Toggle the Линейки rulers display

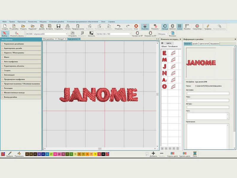pyautogui.click(x=187, y=27)
